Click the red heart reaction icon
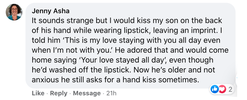This screenshot has width=247, height=100. [221, 90]
